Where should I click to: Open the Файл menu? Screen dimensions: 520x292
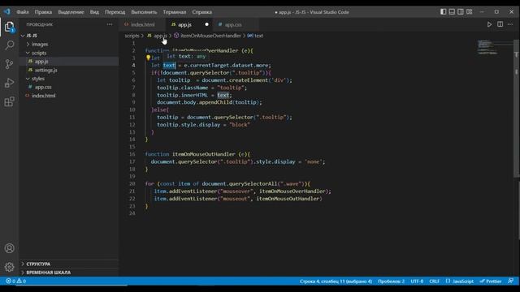click(23, 12)
